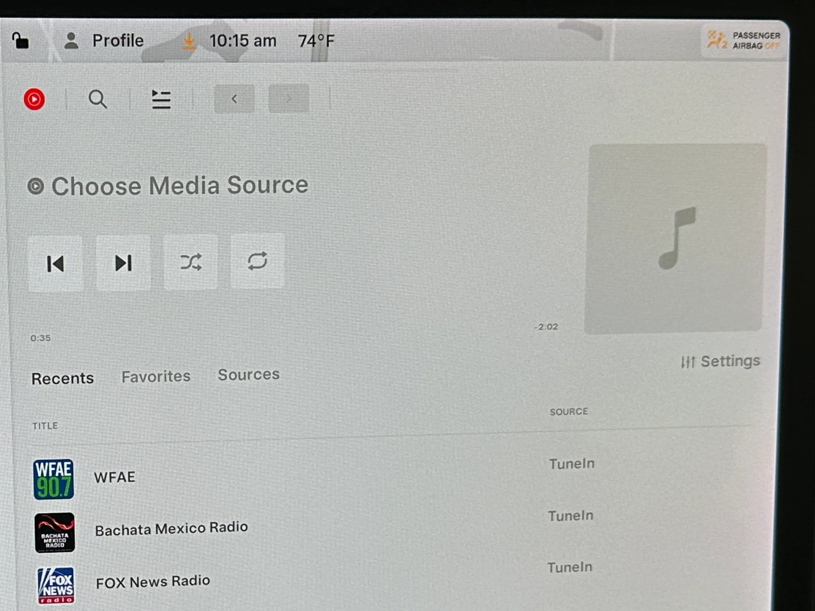Switch to the Sources tab
The height and width of the screenshot is (611, 815).
coord(249,374)
